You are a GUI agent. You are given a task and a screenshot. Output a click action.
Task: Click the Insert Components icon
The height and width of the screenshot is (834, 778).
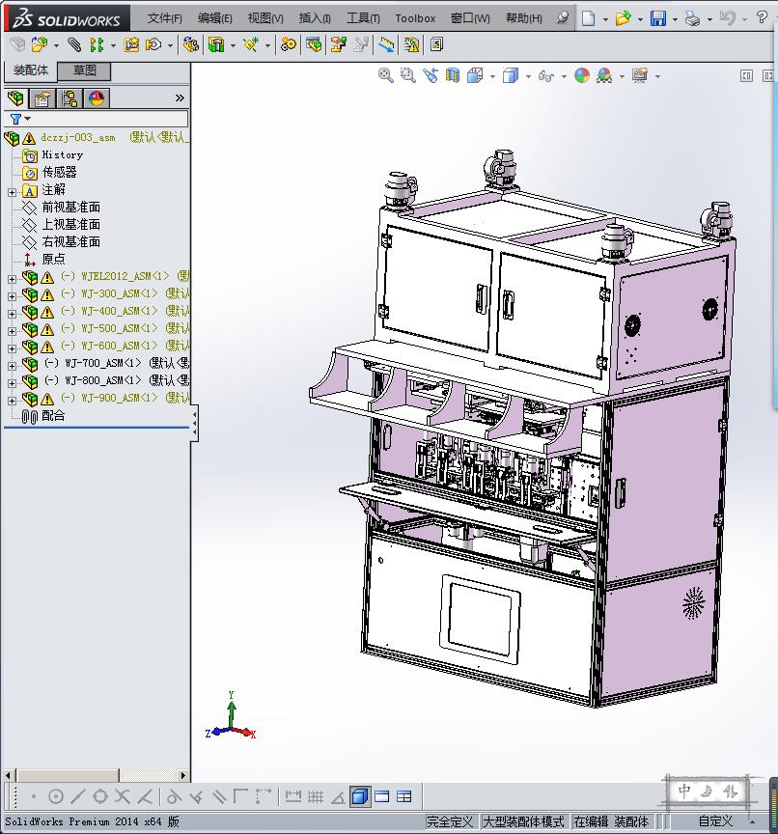tap(39, 44)
